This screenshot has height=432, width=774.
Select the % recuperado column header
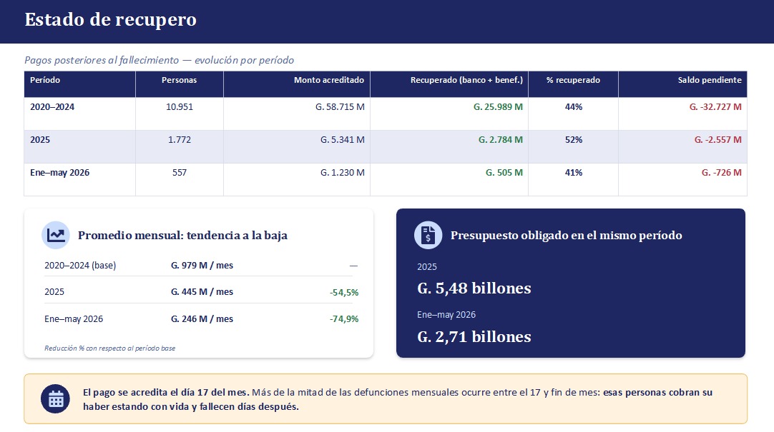click(x=573, y=80)
